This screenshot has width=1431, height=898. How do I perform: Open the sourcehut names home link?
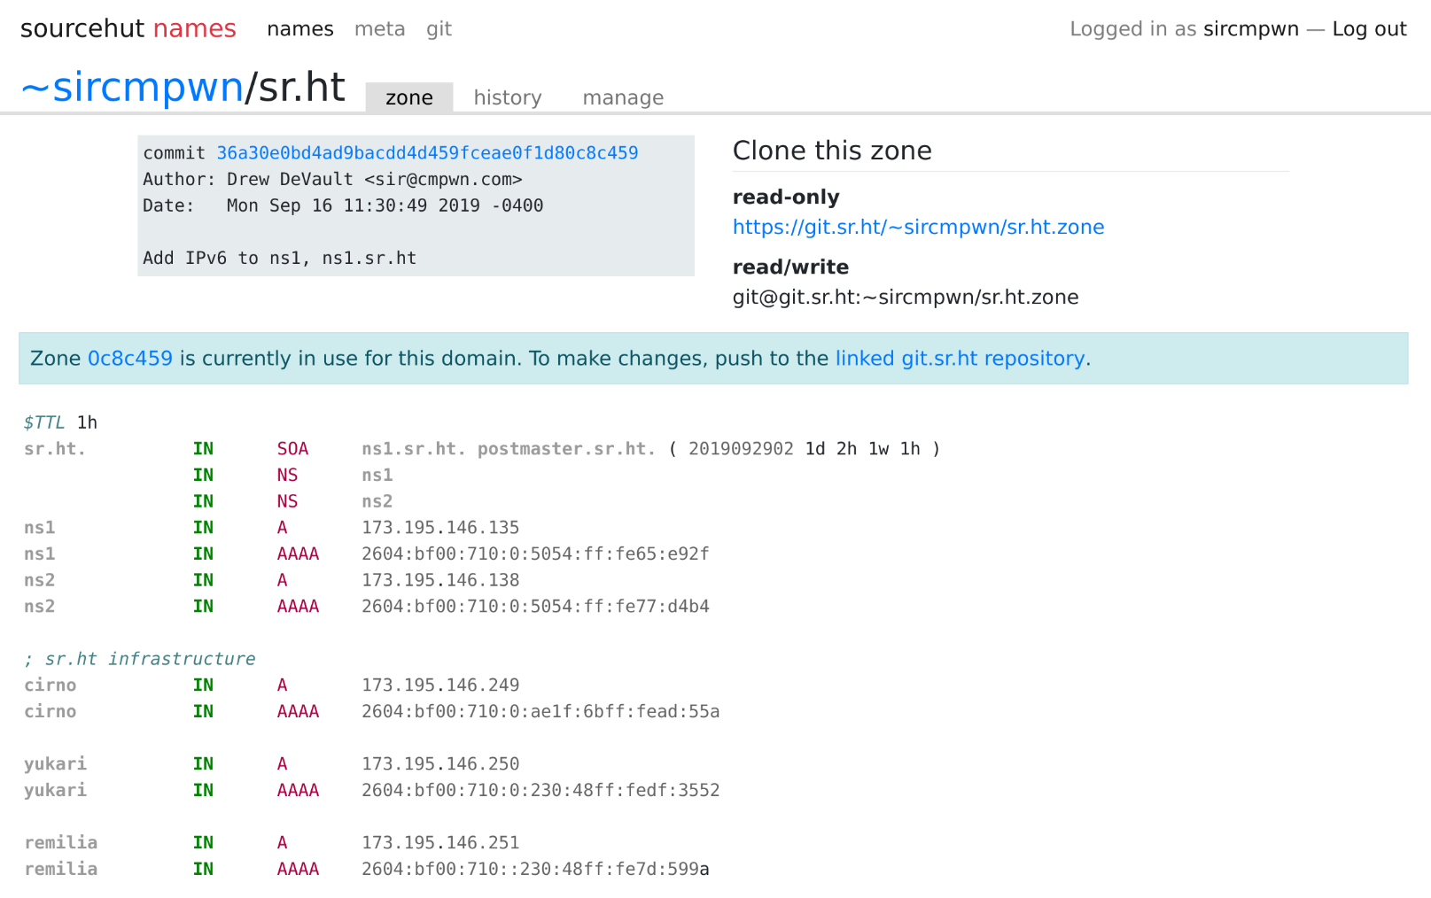pos(128,29)
